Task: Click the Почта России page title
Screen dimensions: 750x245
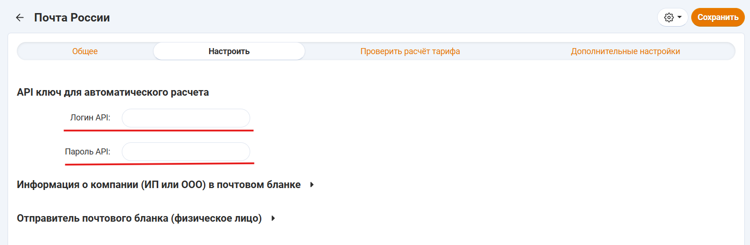Action: (72, 18)
